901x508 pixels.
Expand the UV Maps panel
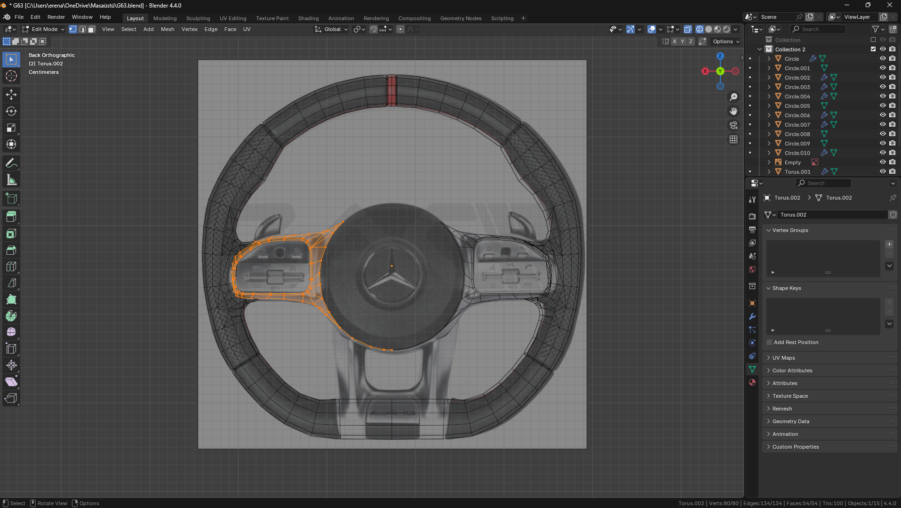pos(783,358)
